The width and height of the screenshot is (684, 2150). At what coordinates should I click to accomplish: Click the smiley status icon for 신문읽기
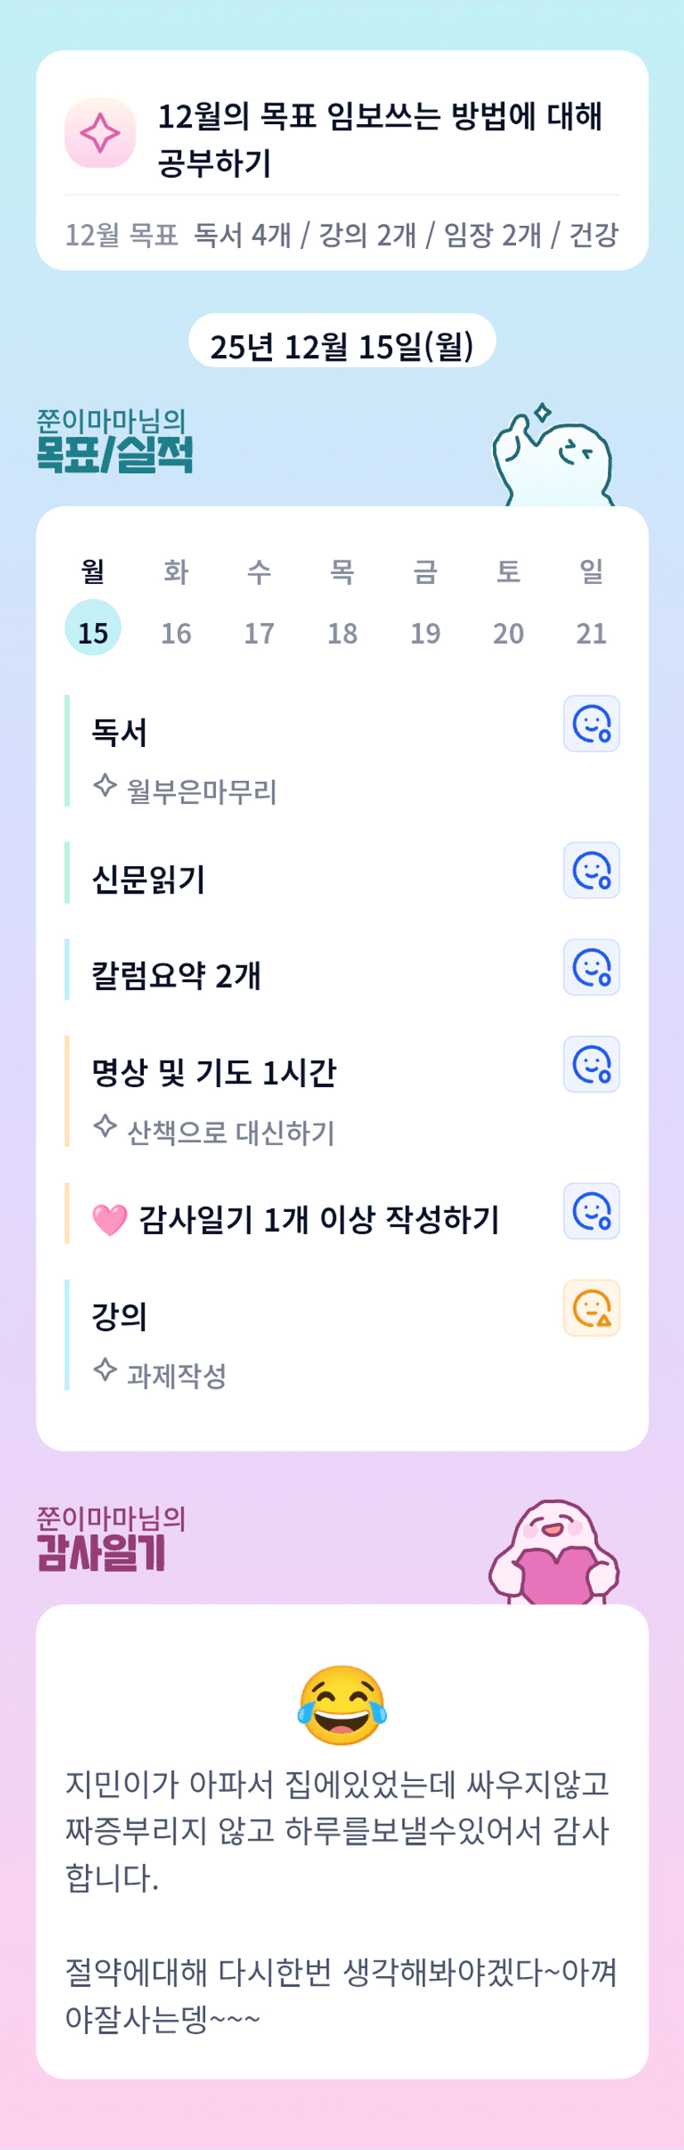(591, 870)
